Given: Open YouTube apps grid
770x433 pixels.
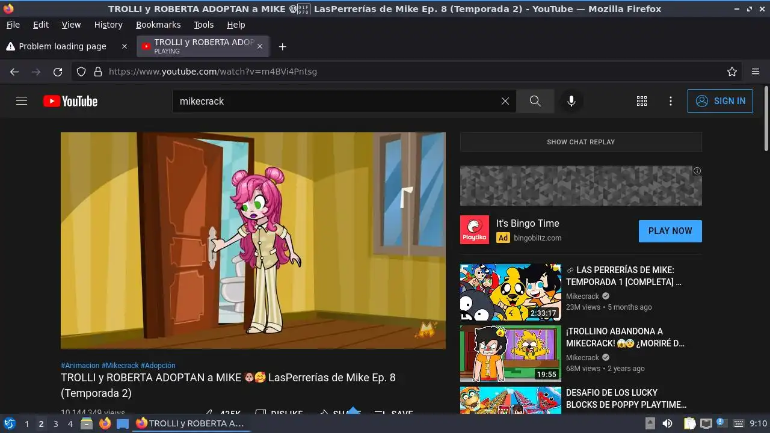Looking at the screenshot, I should point(642,101).
